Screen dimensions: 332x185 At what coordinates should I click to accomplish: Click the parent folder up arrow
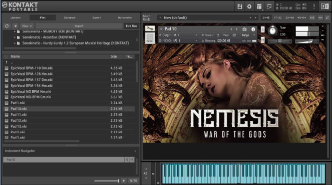click(7, 62)
